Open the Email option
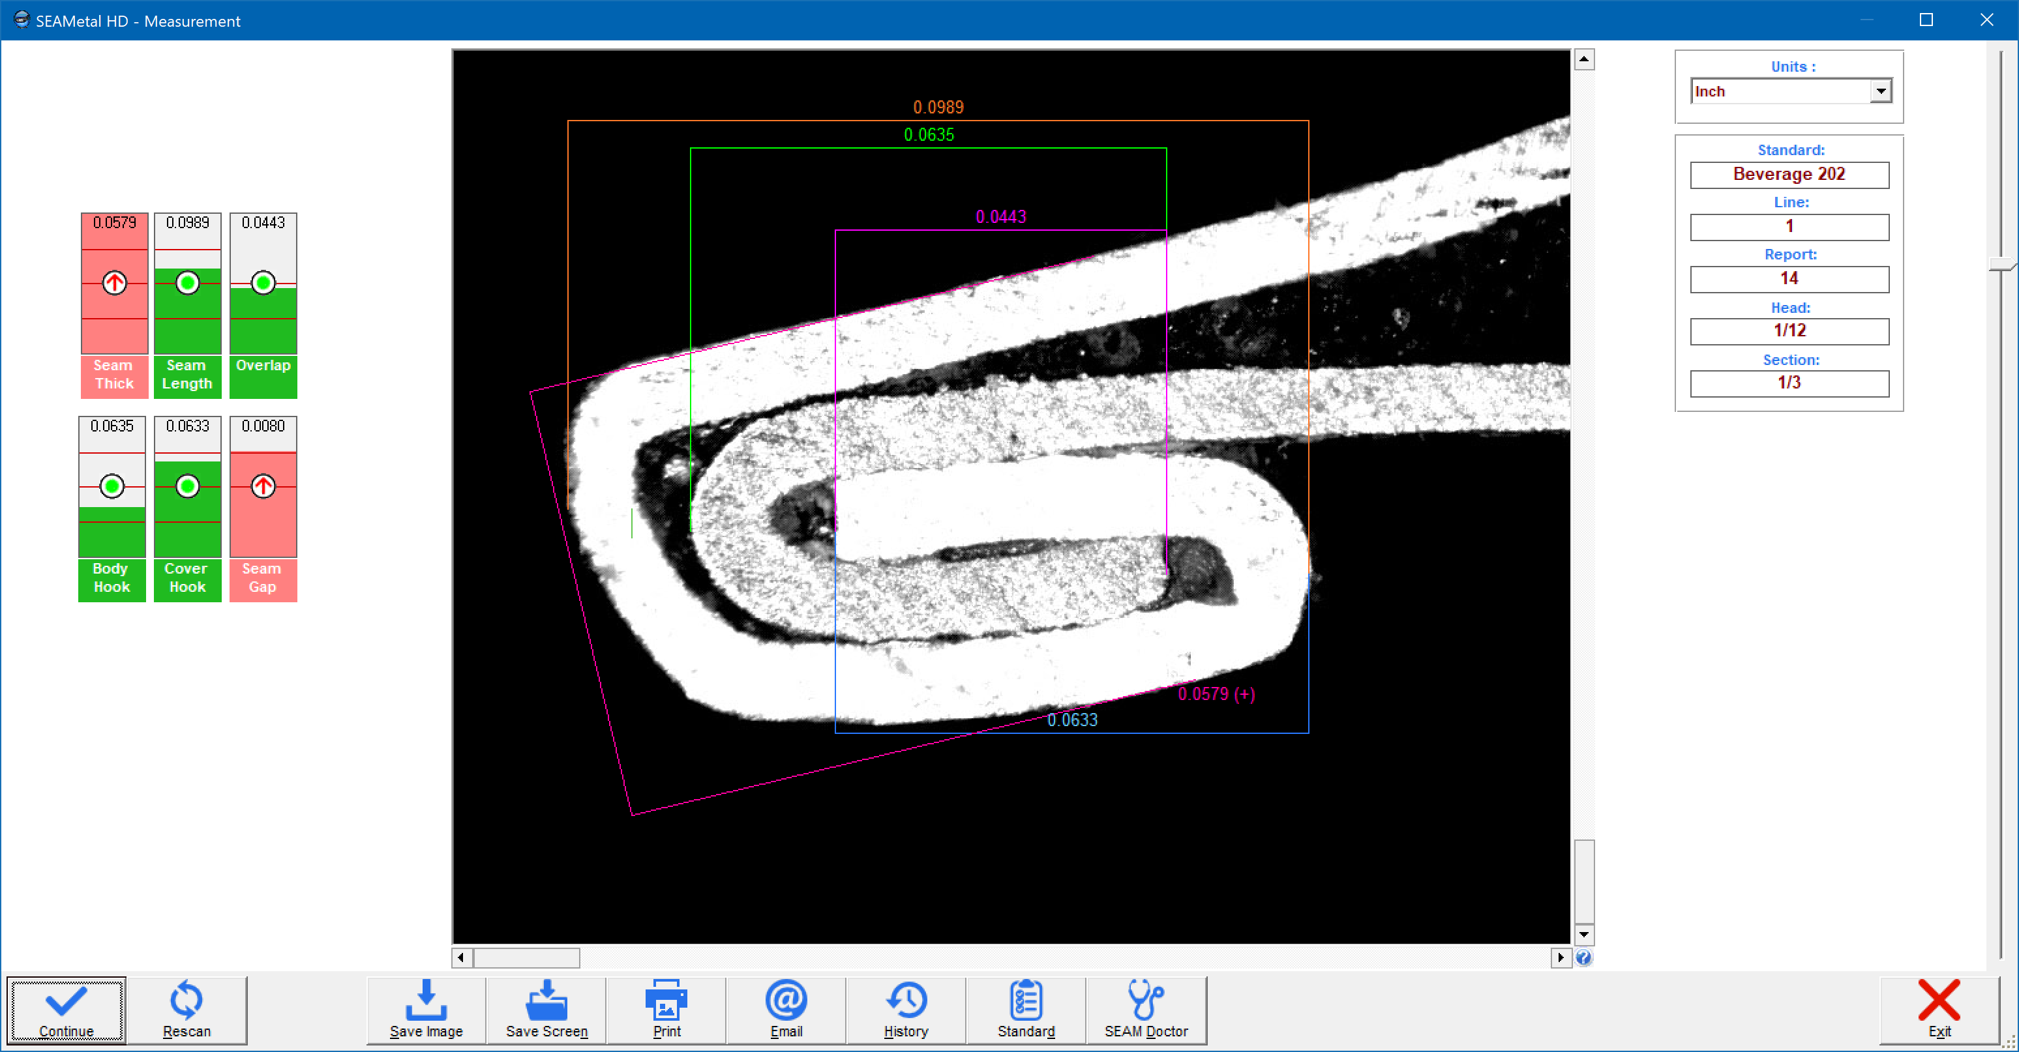2019x1052 pixels. [x=786, y=1010]
